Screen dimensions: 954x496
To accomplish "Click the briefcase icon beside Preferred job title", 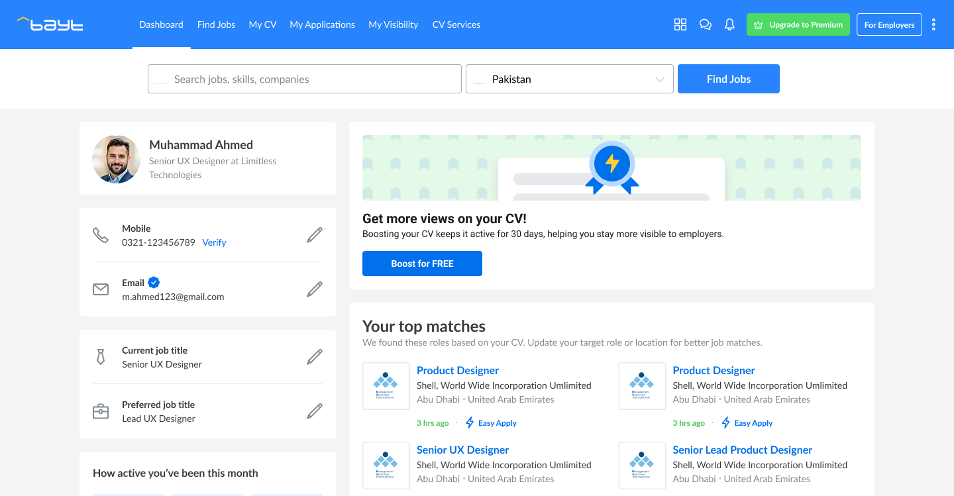I will (101, 411).
